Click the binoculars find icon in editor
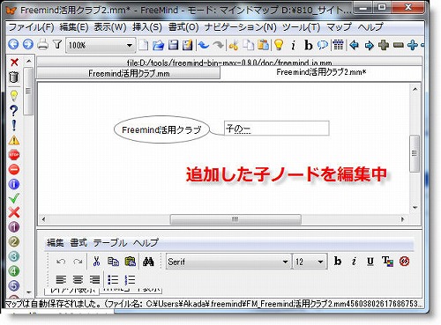The width and height of the screenshot is (441, 325). [148, 262]
